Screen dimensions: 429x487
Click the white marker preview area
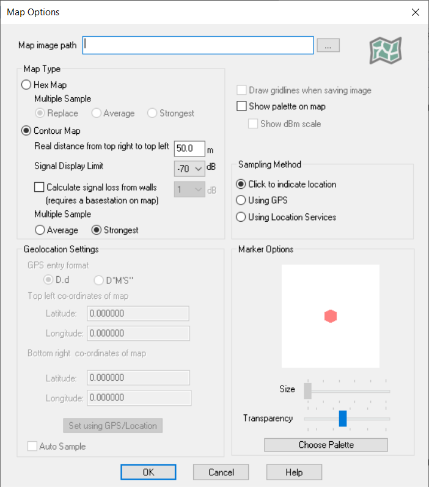point(331,316)
